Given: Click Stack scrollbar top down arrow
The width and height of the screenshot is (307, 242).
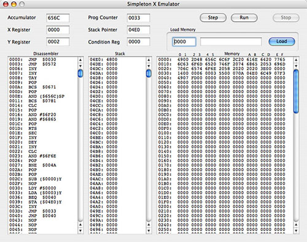Looking at the screenshot, I should tap(149, 66).
